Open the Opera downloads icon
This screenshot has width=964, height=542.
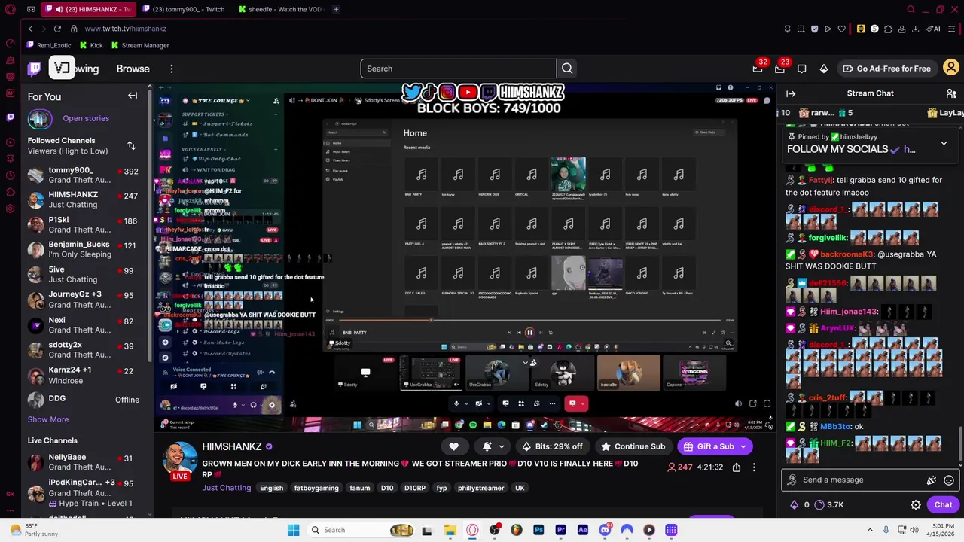(915, 29)
